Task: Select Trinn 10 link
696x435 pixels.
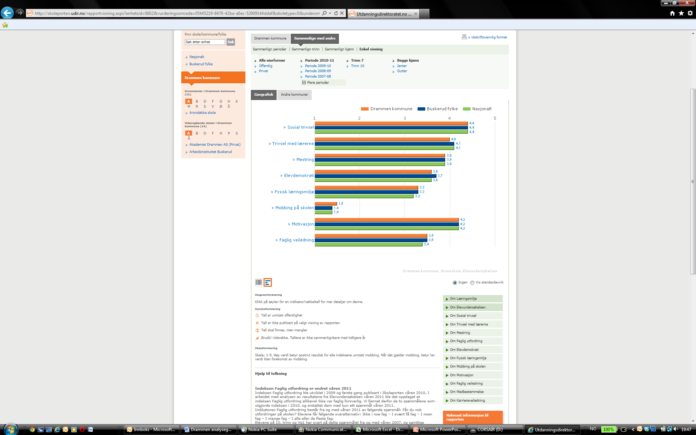Action: click(357, 66)
